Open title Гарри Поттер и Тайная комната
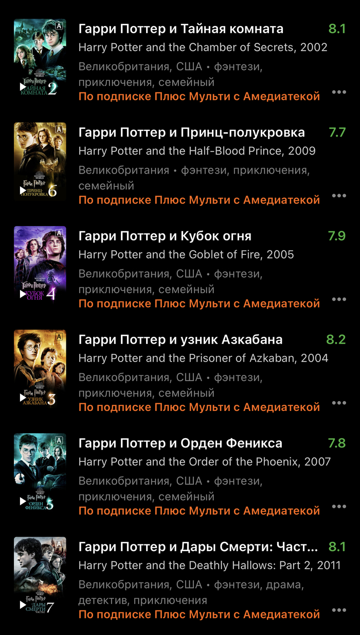This screenshot has height=635, width=360. click(x=181, y=29)
